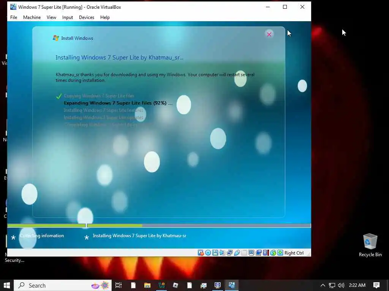Click the Copying Windows 7 Super Lite files text
The image size is (389, 291).
point(99,96)
